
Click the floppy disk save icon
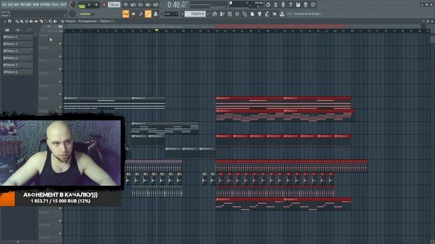coord(298,5)
